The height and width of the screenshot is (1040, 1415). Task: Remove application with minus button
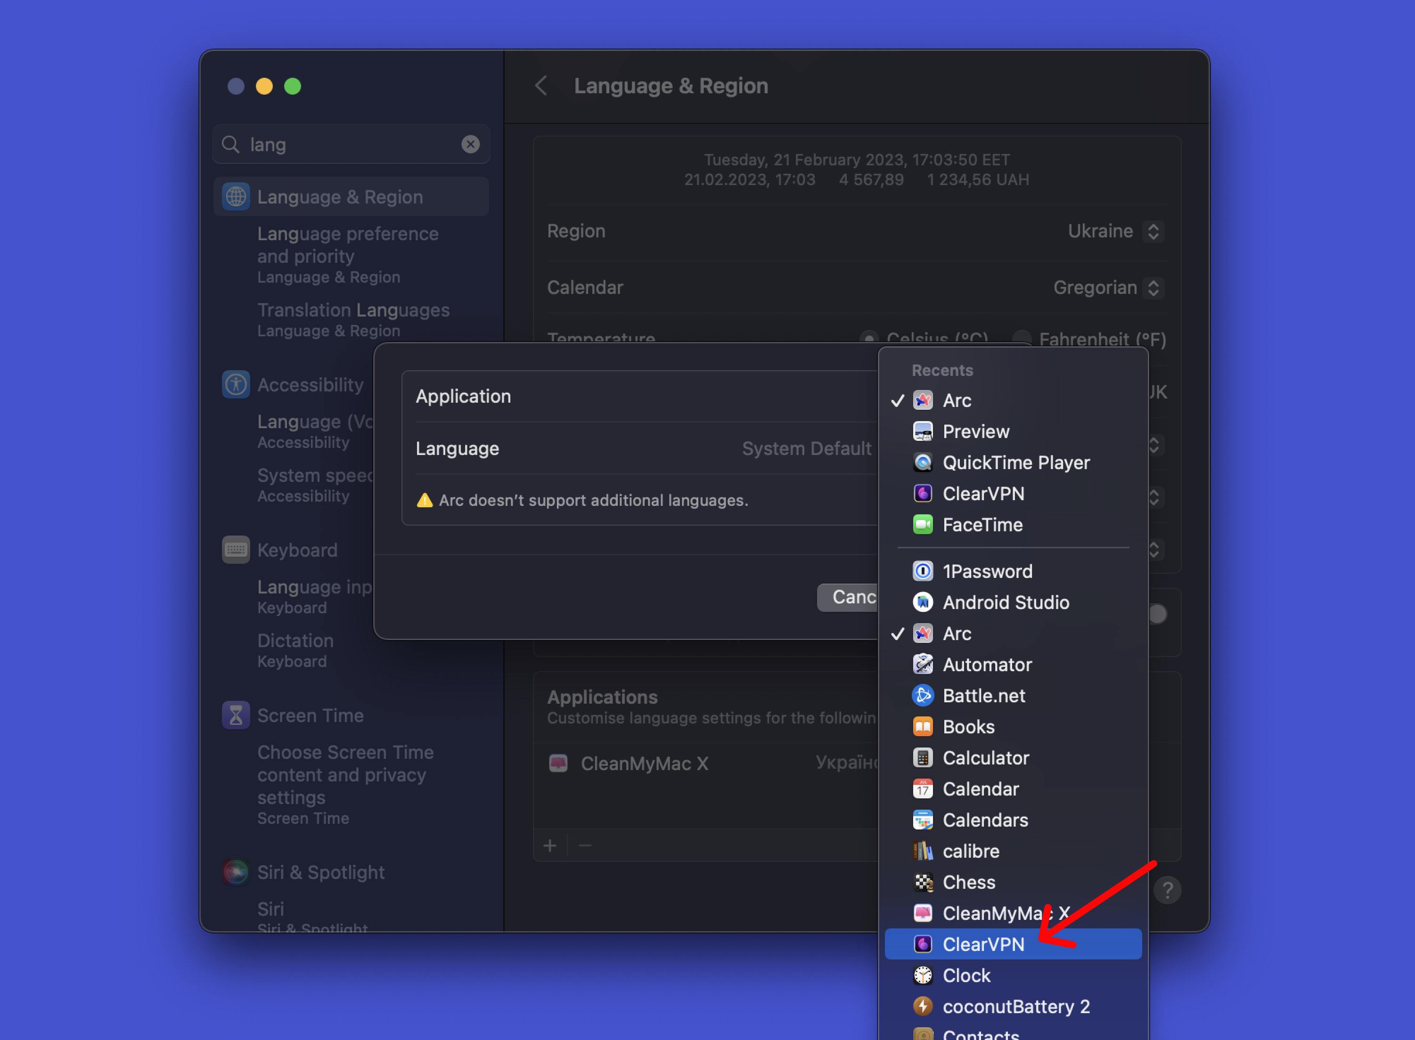[x=585, y=845]
